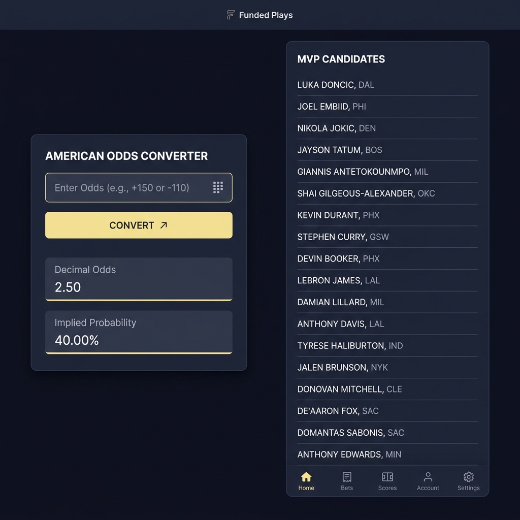Click the 2.50 decimal odds value
The width and height of the screenshot is (520, 520).
[68, 287]
